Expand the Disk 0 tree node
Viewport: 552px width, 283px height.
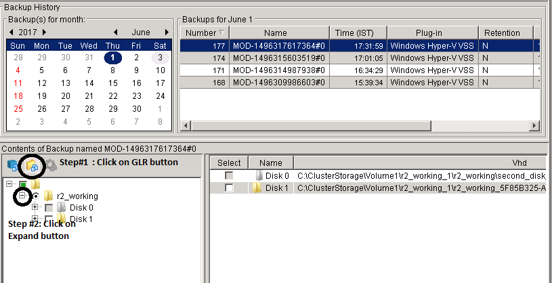35,207
